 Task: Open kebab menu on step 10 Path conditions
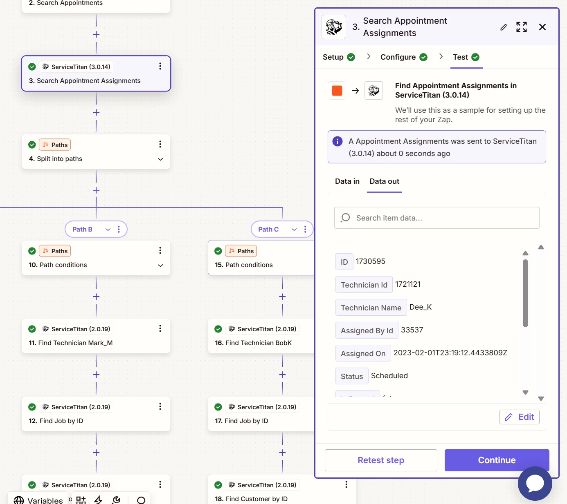point(160,250)
